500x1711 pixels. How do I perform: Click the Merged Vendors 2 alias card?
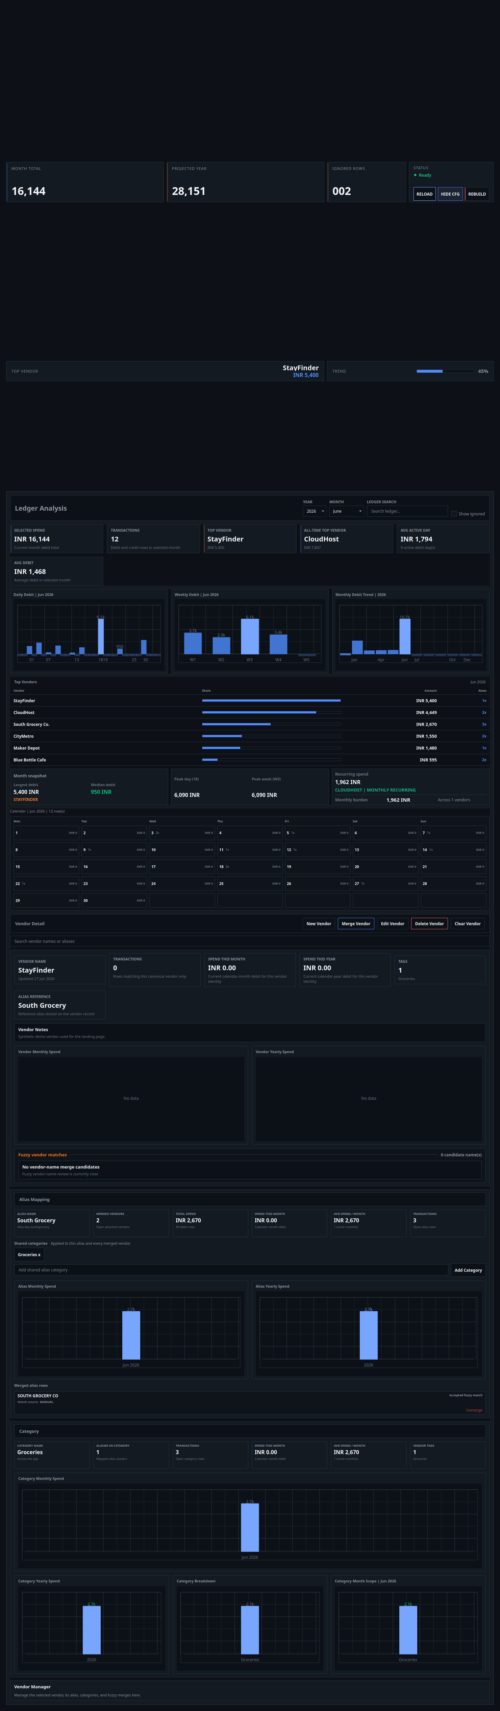tap(131, 1223)
